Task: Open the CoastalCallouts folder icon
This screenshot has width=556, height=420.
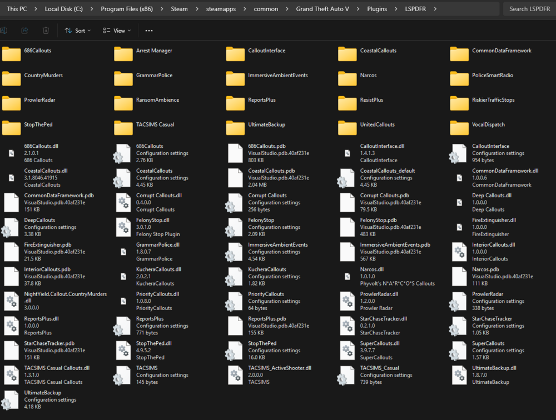Action: tap(348, 54)
